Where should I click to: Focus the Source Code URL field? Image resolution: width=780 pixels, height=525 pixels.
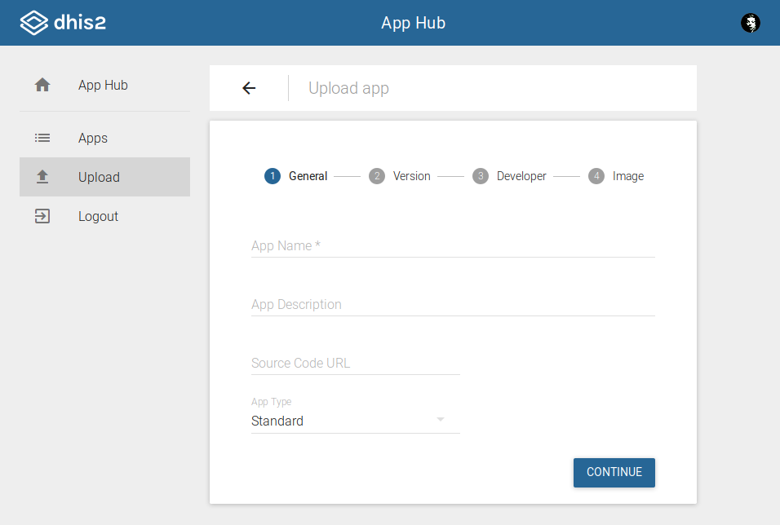pyautogui.click(x=355, y=364)
